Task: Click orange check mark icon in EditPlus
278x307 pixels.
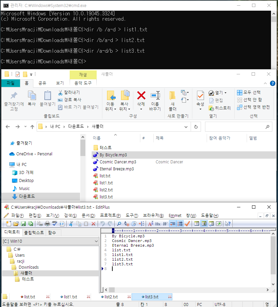Action: coord(187,224)
